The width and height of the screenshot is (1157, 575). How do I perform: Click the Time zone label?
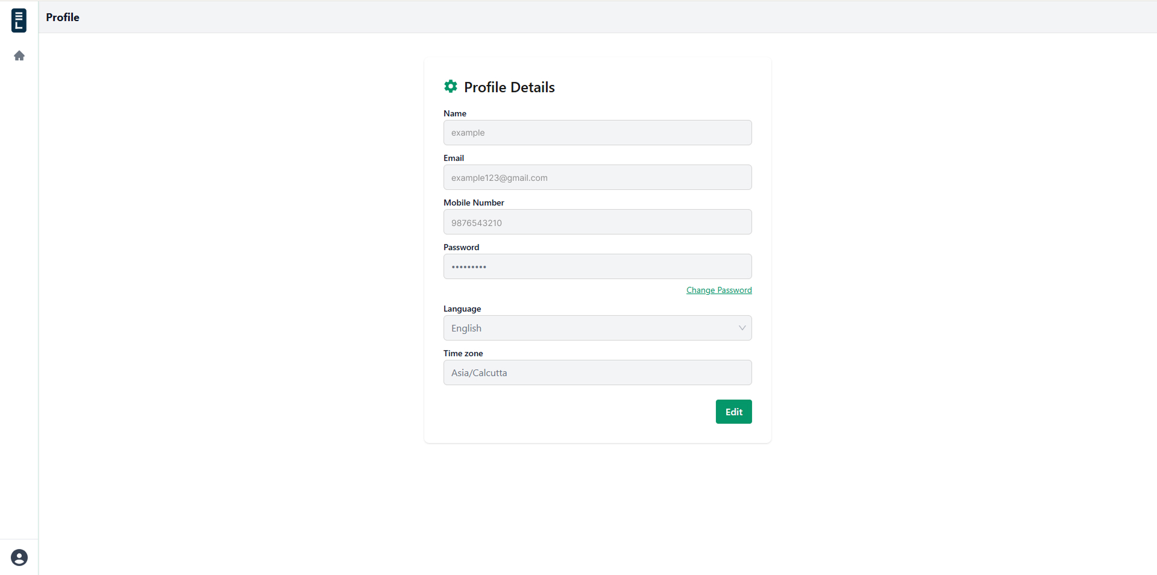[x=463, y=353]
